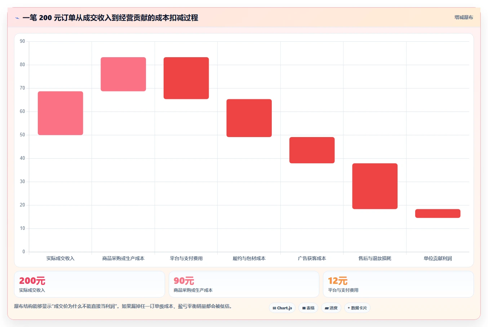Viewport: 488px width, 327px height.
Task: Click the 单位贡献利润 waterfall bar
Action: tap(438, 213)
